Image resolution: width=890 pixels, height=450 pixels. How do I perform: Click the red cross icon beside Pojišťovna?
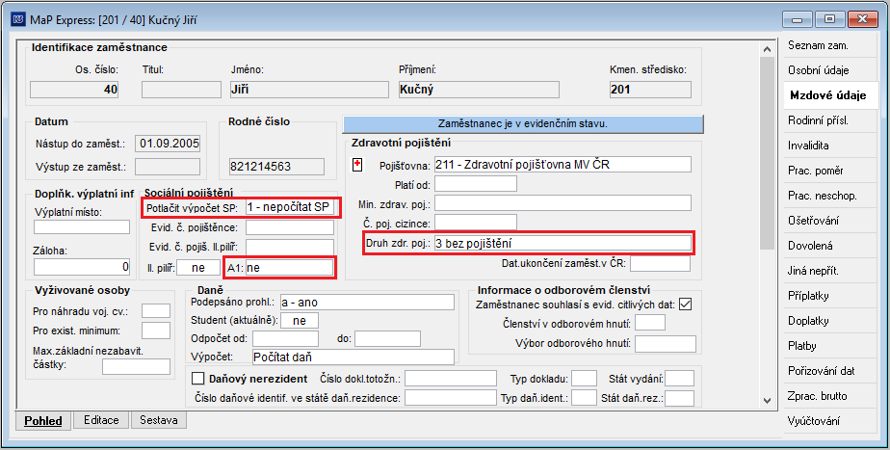[x=357, y=165]
